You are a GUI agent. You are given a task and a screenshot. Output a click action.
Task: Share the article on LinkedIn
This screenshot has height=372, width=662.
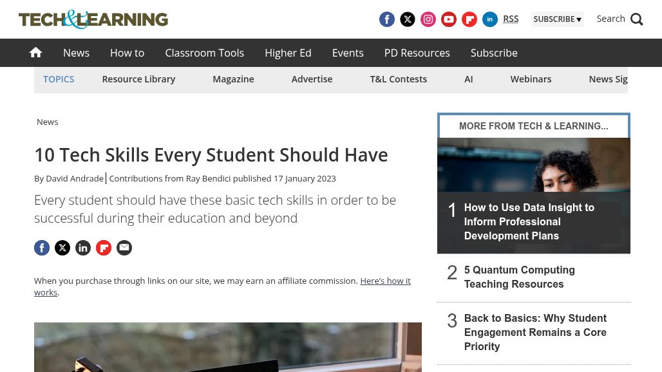coord(83,248)
